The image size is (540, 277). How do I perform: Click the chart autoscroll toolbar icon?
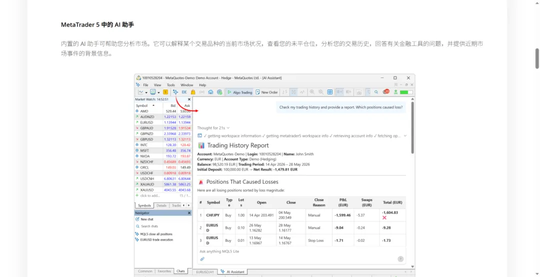pos(340,92)
